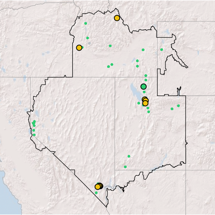
Task: Click the front yellow marker in the southern cluster
Action: click(x=98, y=187)
